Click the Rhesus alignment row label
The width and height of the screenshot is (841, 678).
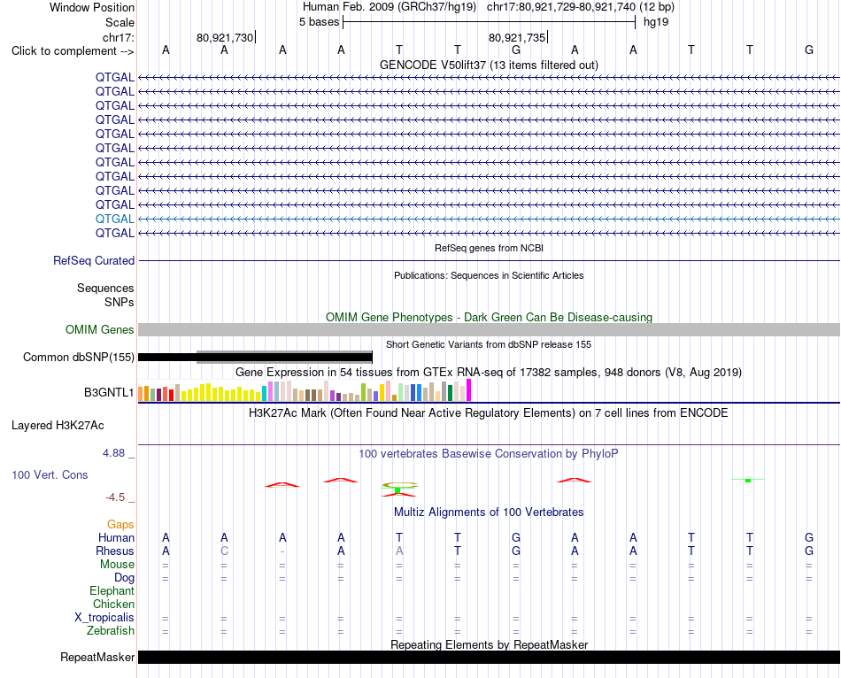tap(115, 551)
